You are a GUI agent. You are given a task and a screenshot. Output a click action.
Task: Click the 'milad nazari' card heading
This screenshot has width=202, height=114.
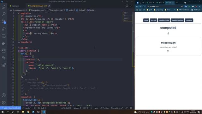pos(168,43)
